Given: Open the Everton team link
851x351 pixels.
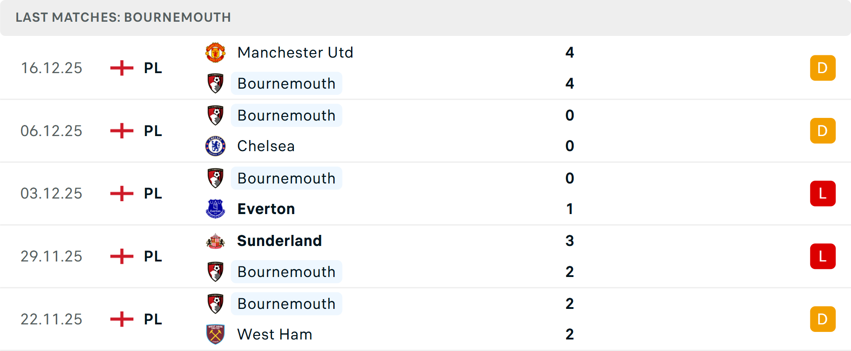Looking at the screenshot, I should (x=266, y=209).
